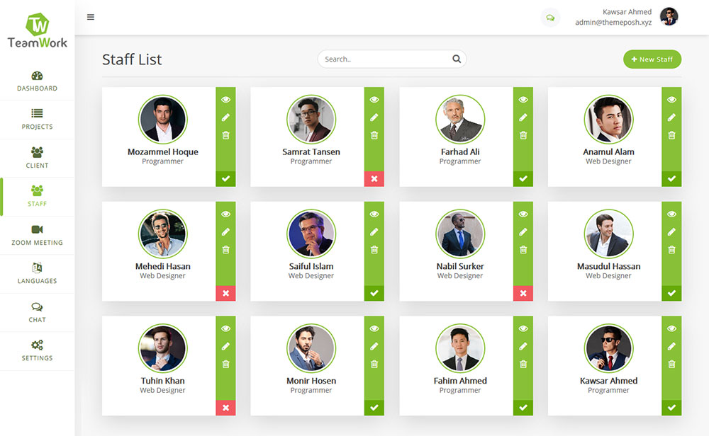The image size is (709, 436).
Task: Click the New Staff button
Action: point(652,59)
